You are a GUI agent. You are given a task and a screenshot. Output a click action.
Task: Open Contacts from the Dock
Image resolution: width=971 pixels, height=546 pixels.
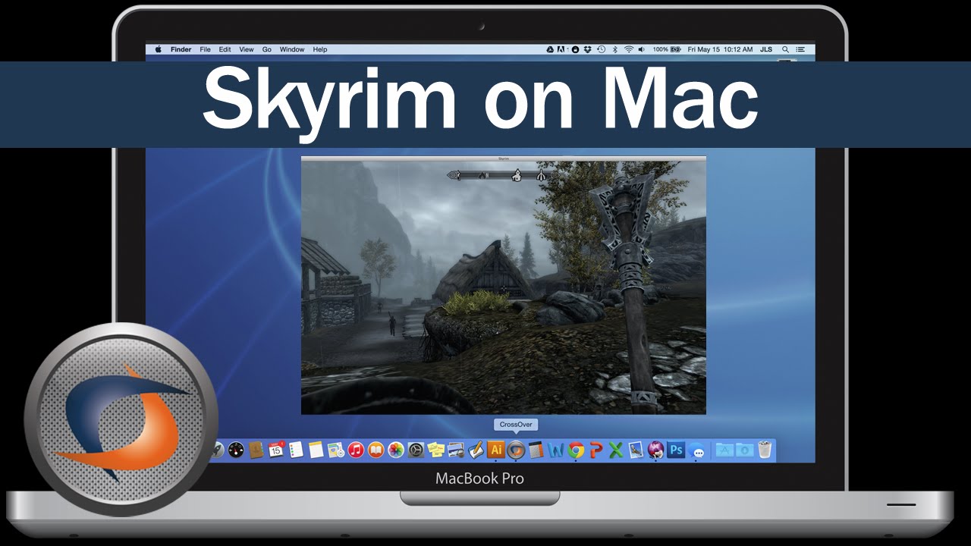pyautogui.click(x=256, y=450)
